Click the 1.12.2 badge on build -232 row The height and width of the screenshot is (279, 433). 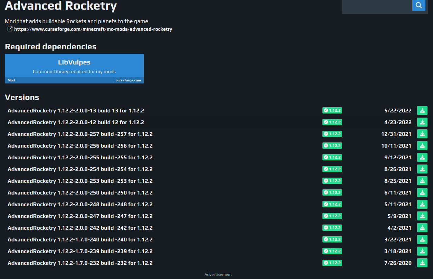332,263
